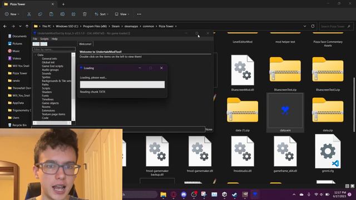This screenshot has width=356, height=200.
Task: Show hidden system tray icons
Action: (x=294, y=194)
